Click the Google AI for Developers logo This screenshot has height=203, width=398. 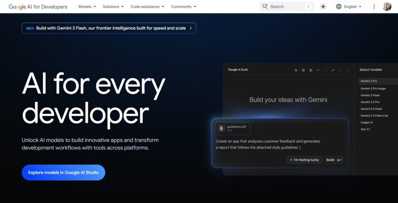(38, 7)
